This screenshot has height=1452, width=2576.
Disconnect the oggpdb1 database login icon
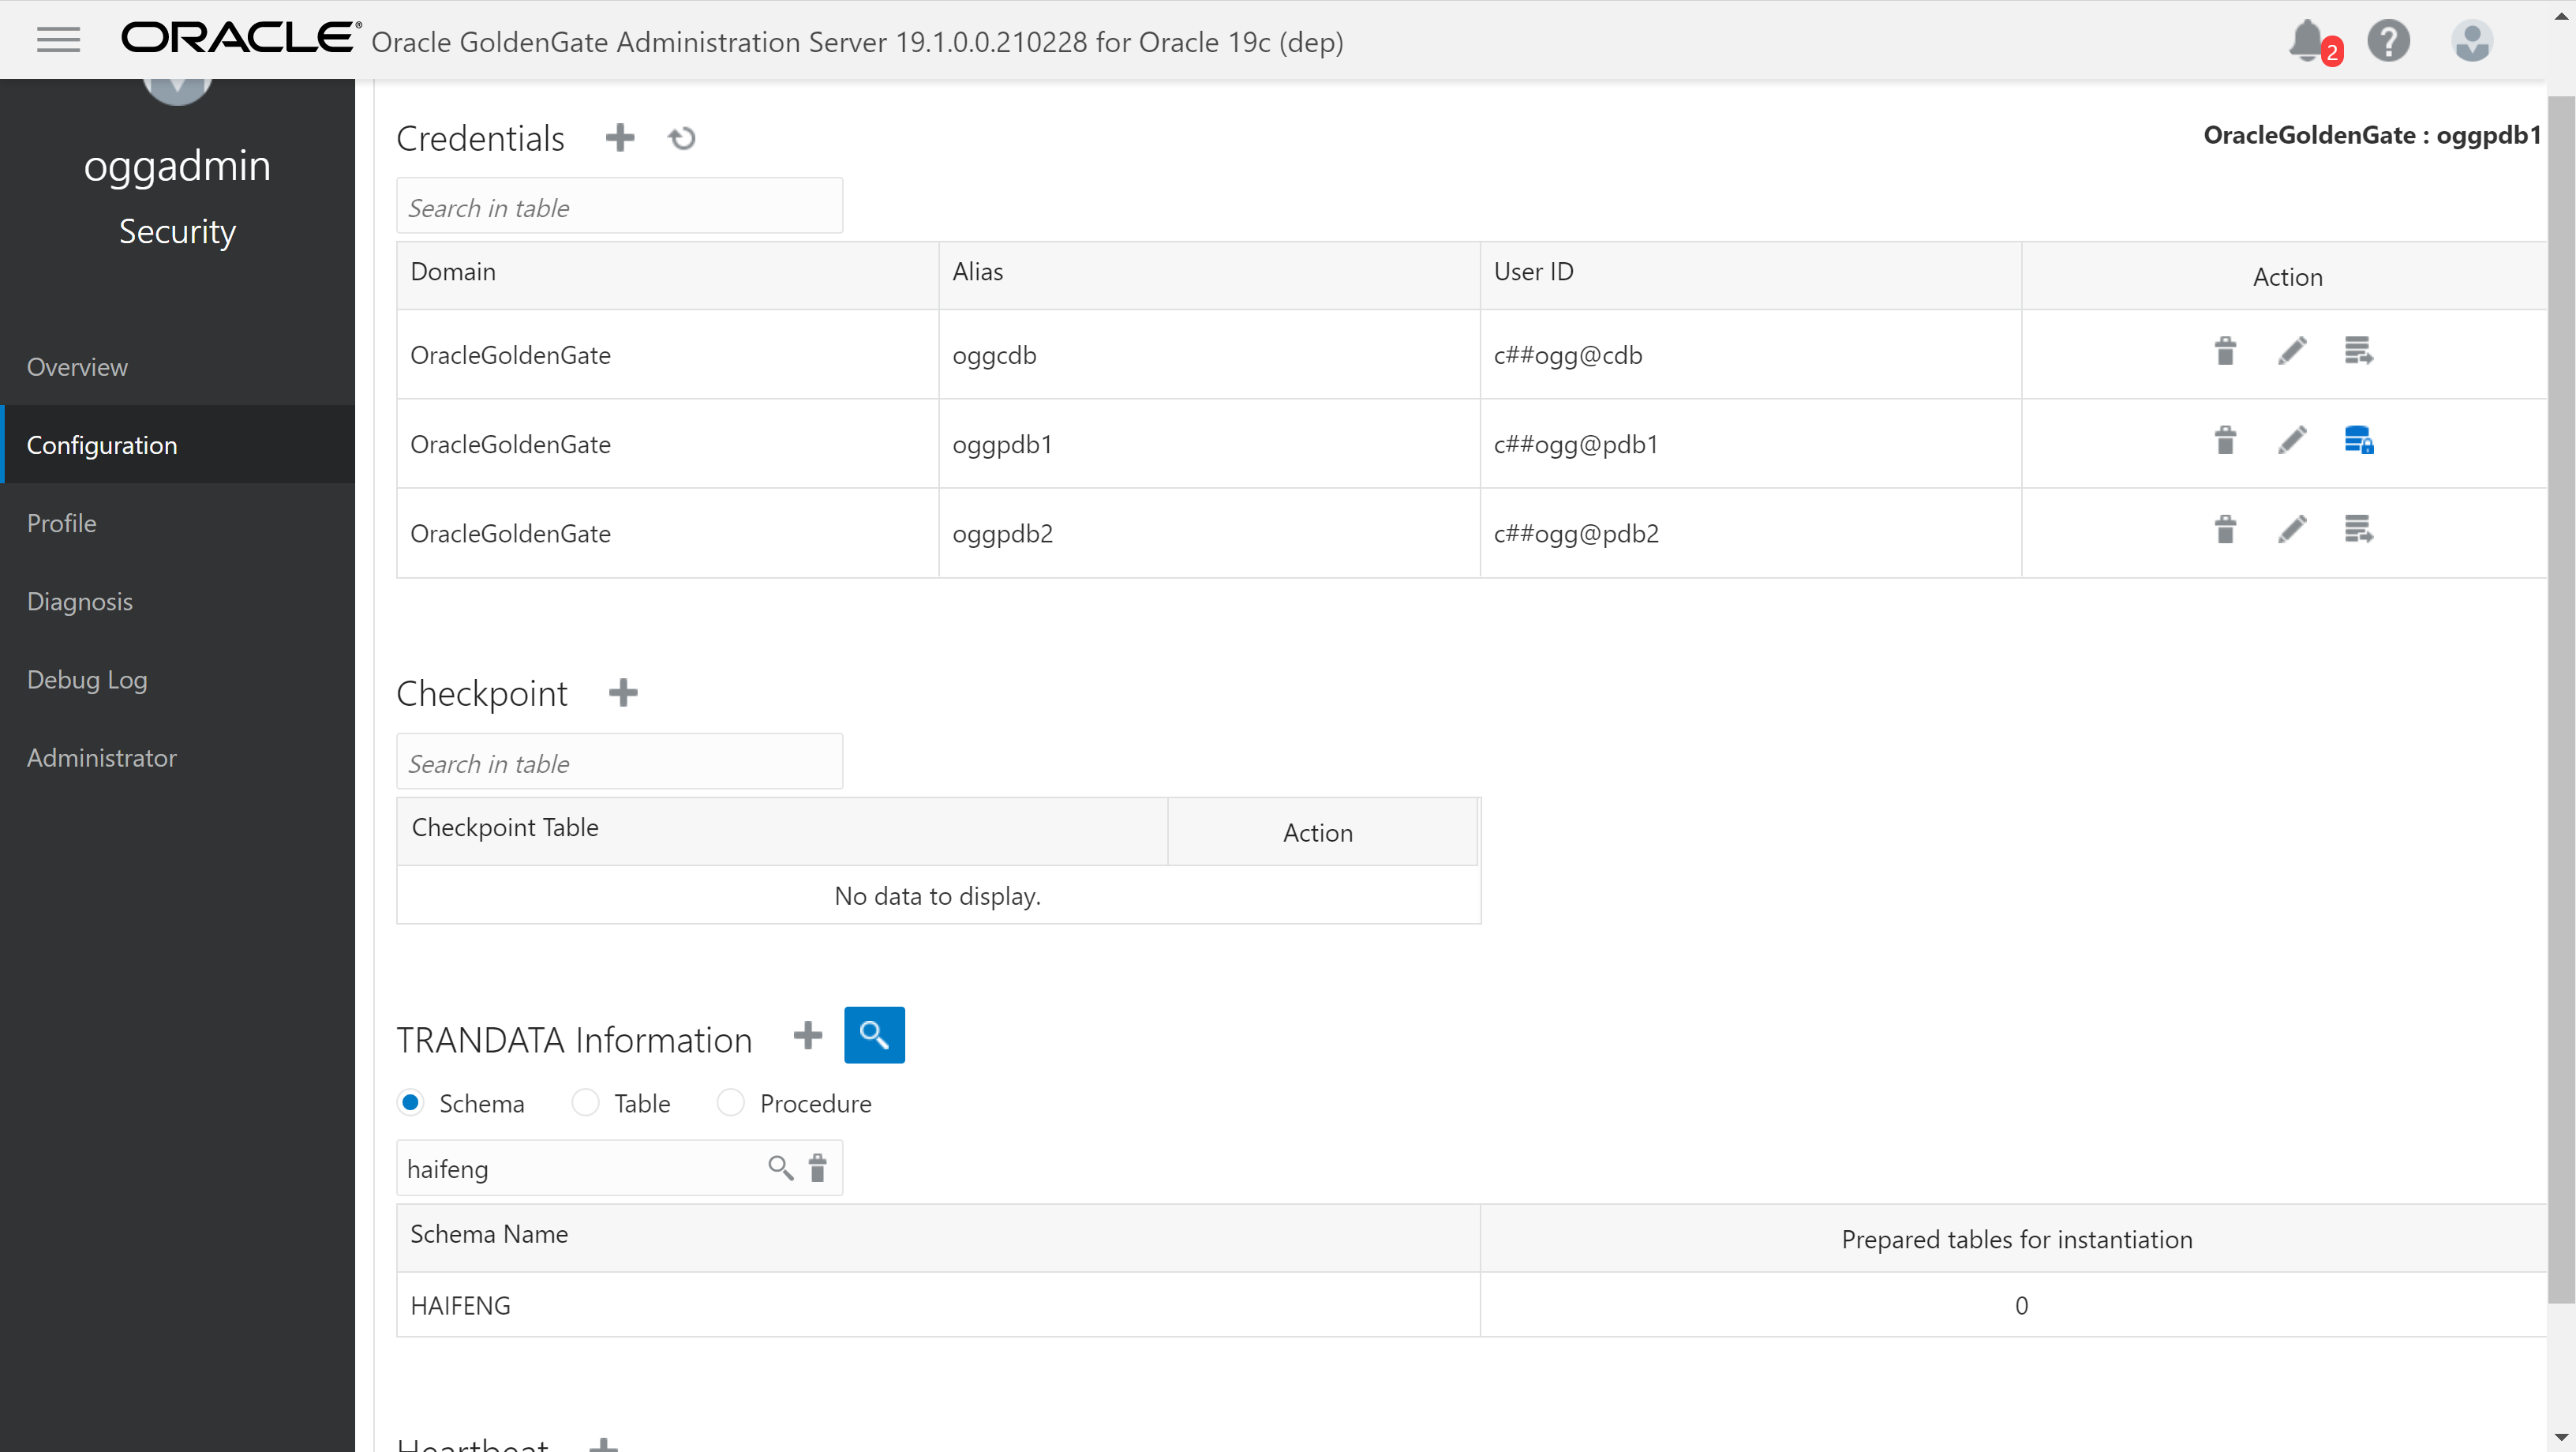(2358, 441)
